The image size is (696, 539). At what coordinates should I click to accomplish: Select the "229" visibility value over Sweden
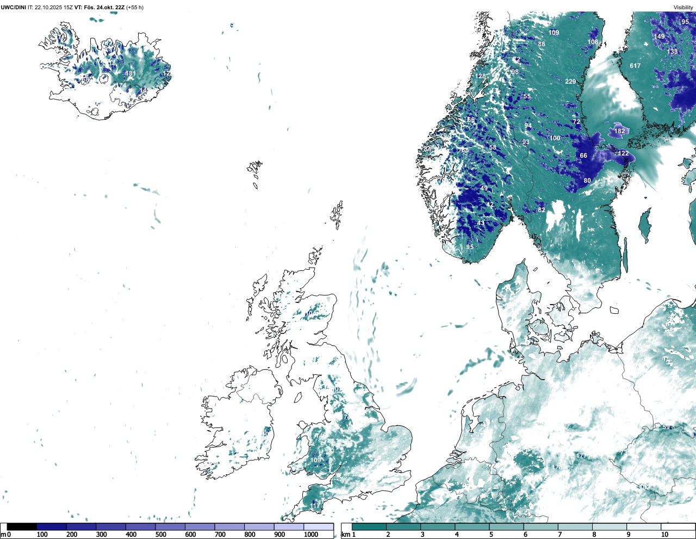tap(570, 82)
